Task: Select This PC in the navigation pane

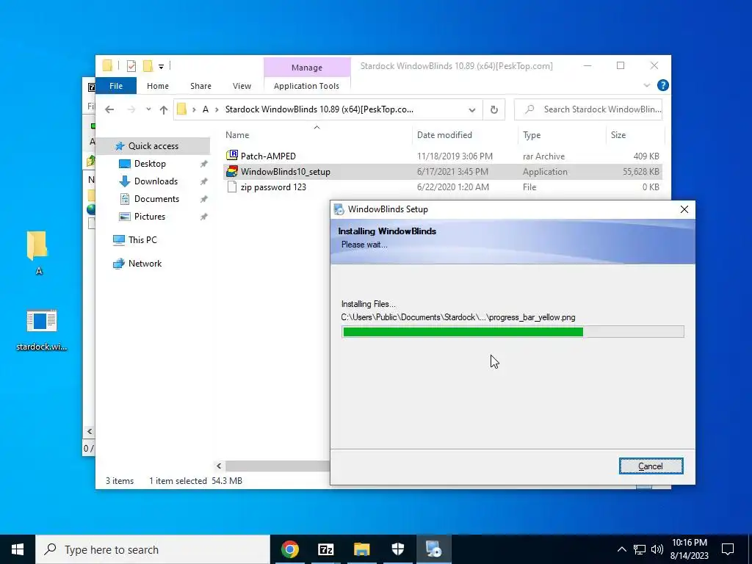Action: pyautogui.click(x=142, y=240)
